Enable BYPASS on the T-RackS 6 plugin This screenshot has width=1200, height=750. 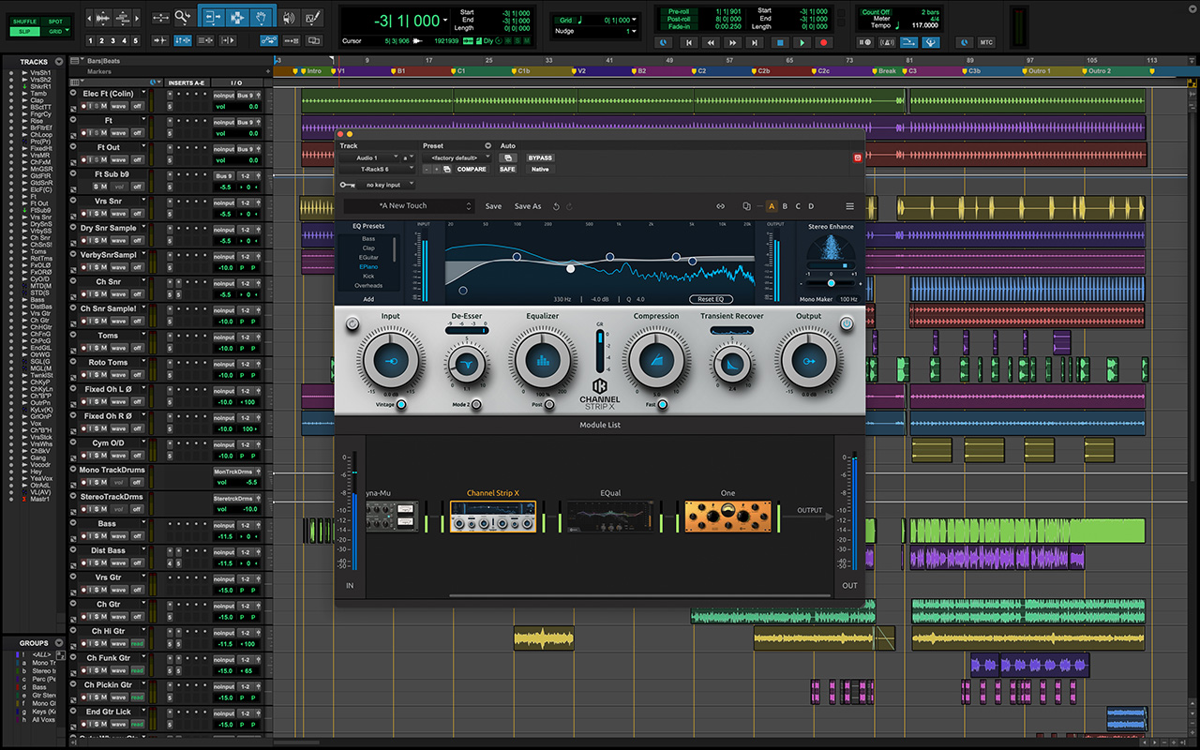[540, 157]
